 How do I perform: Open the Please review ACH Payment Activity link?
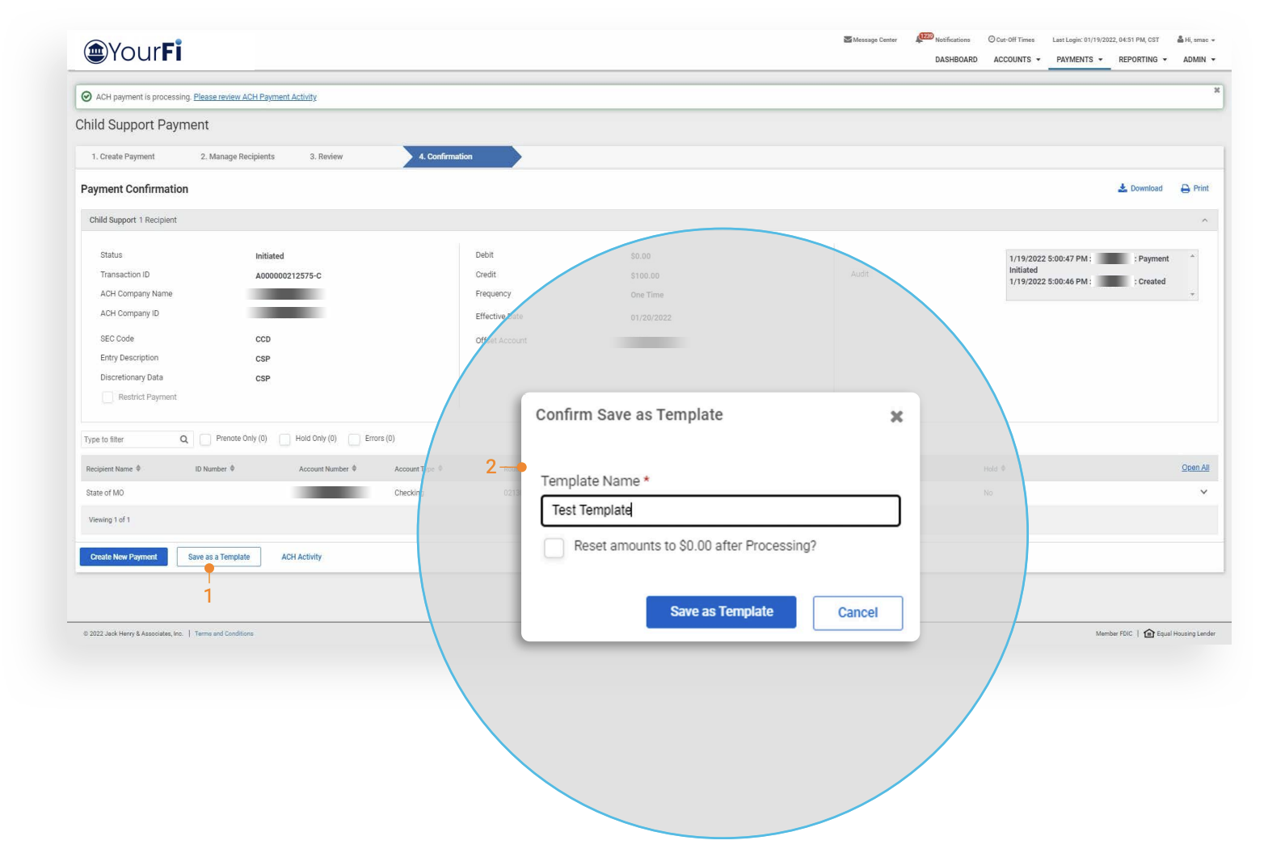click(x=255, y=97)
